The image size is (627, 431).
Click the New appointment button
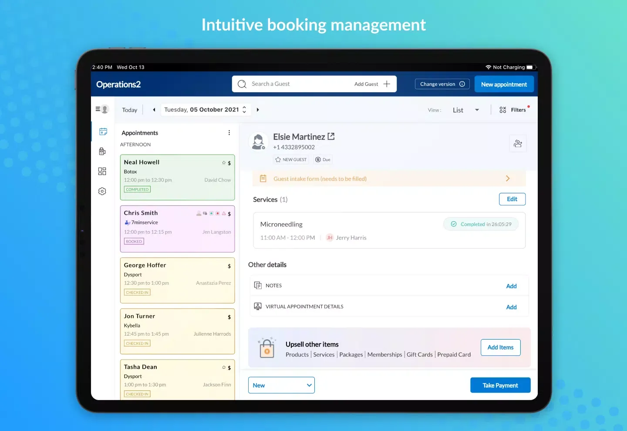click(504, 84)
